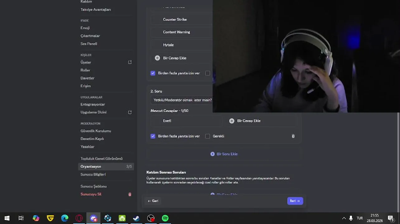Click the trash icon beside Sunucuyu Sil
Viewport: 400px width, 224px height.
[x=130, y=194]
